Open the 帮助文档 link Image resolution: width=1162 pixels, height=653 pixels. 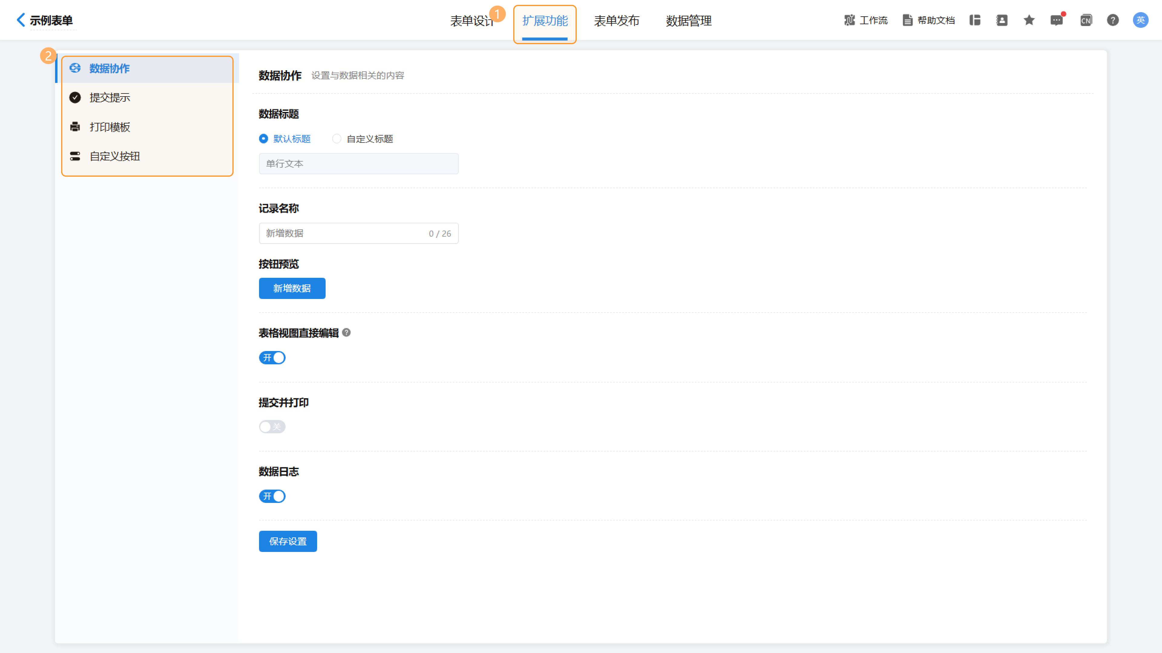929,20
